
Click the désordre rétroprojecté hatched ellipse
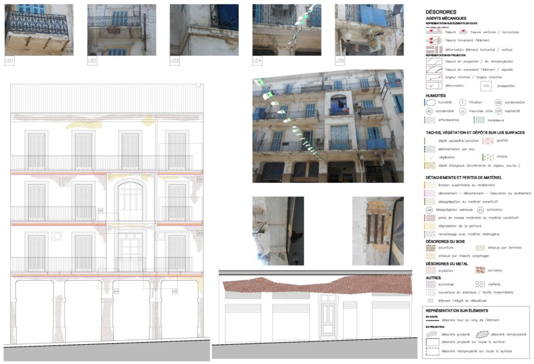pyautogui.click(x=482, y=334)
